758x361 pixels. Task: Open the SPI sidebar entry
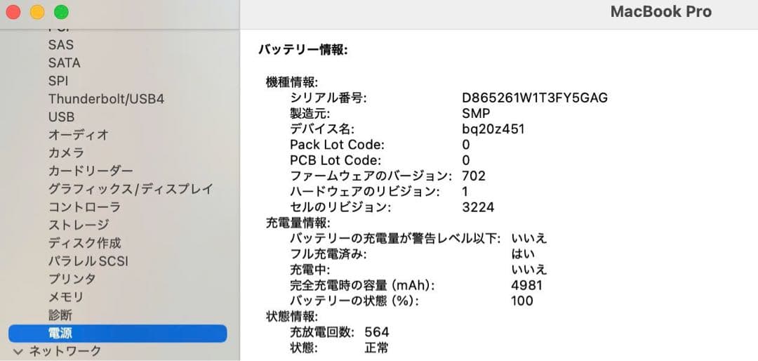tap(58, 81)
